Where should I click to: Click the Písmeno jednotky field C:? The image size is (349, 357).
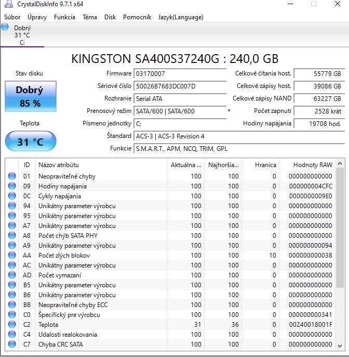(x=180, y=124)
